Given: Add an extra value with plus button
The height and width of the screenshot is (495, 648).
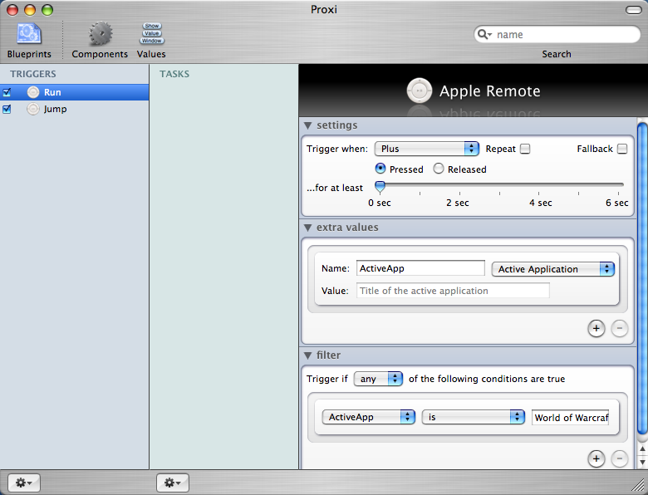Looking at the screenshot, I should coord(596,329).
